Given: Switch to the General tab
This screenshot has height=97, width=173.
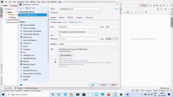Looking at the screenshot, I should (53, 18).
